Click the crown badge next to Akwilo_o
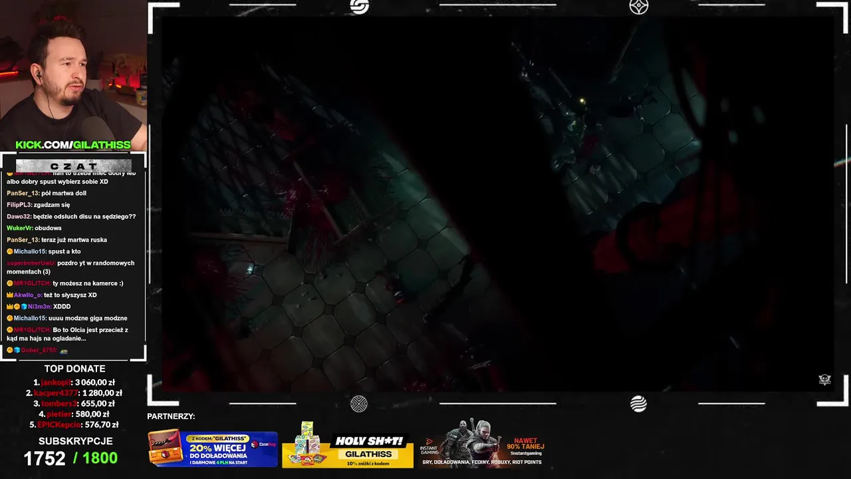The image size is (851, 479). (10, 295)
